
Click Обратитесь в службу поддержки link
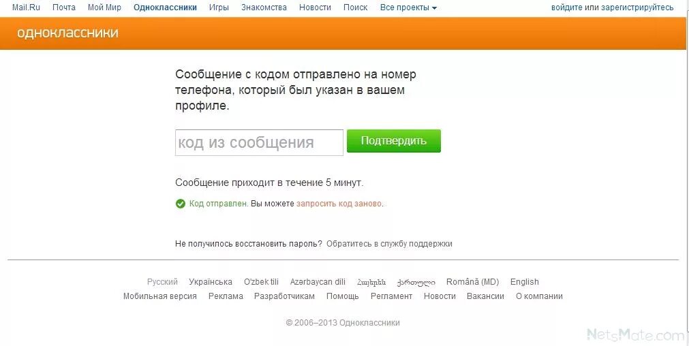(389, 244)
